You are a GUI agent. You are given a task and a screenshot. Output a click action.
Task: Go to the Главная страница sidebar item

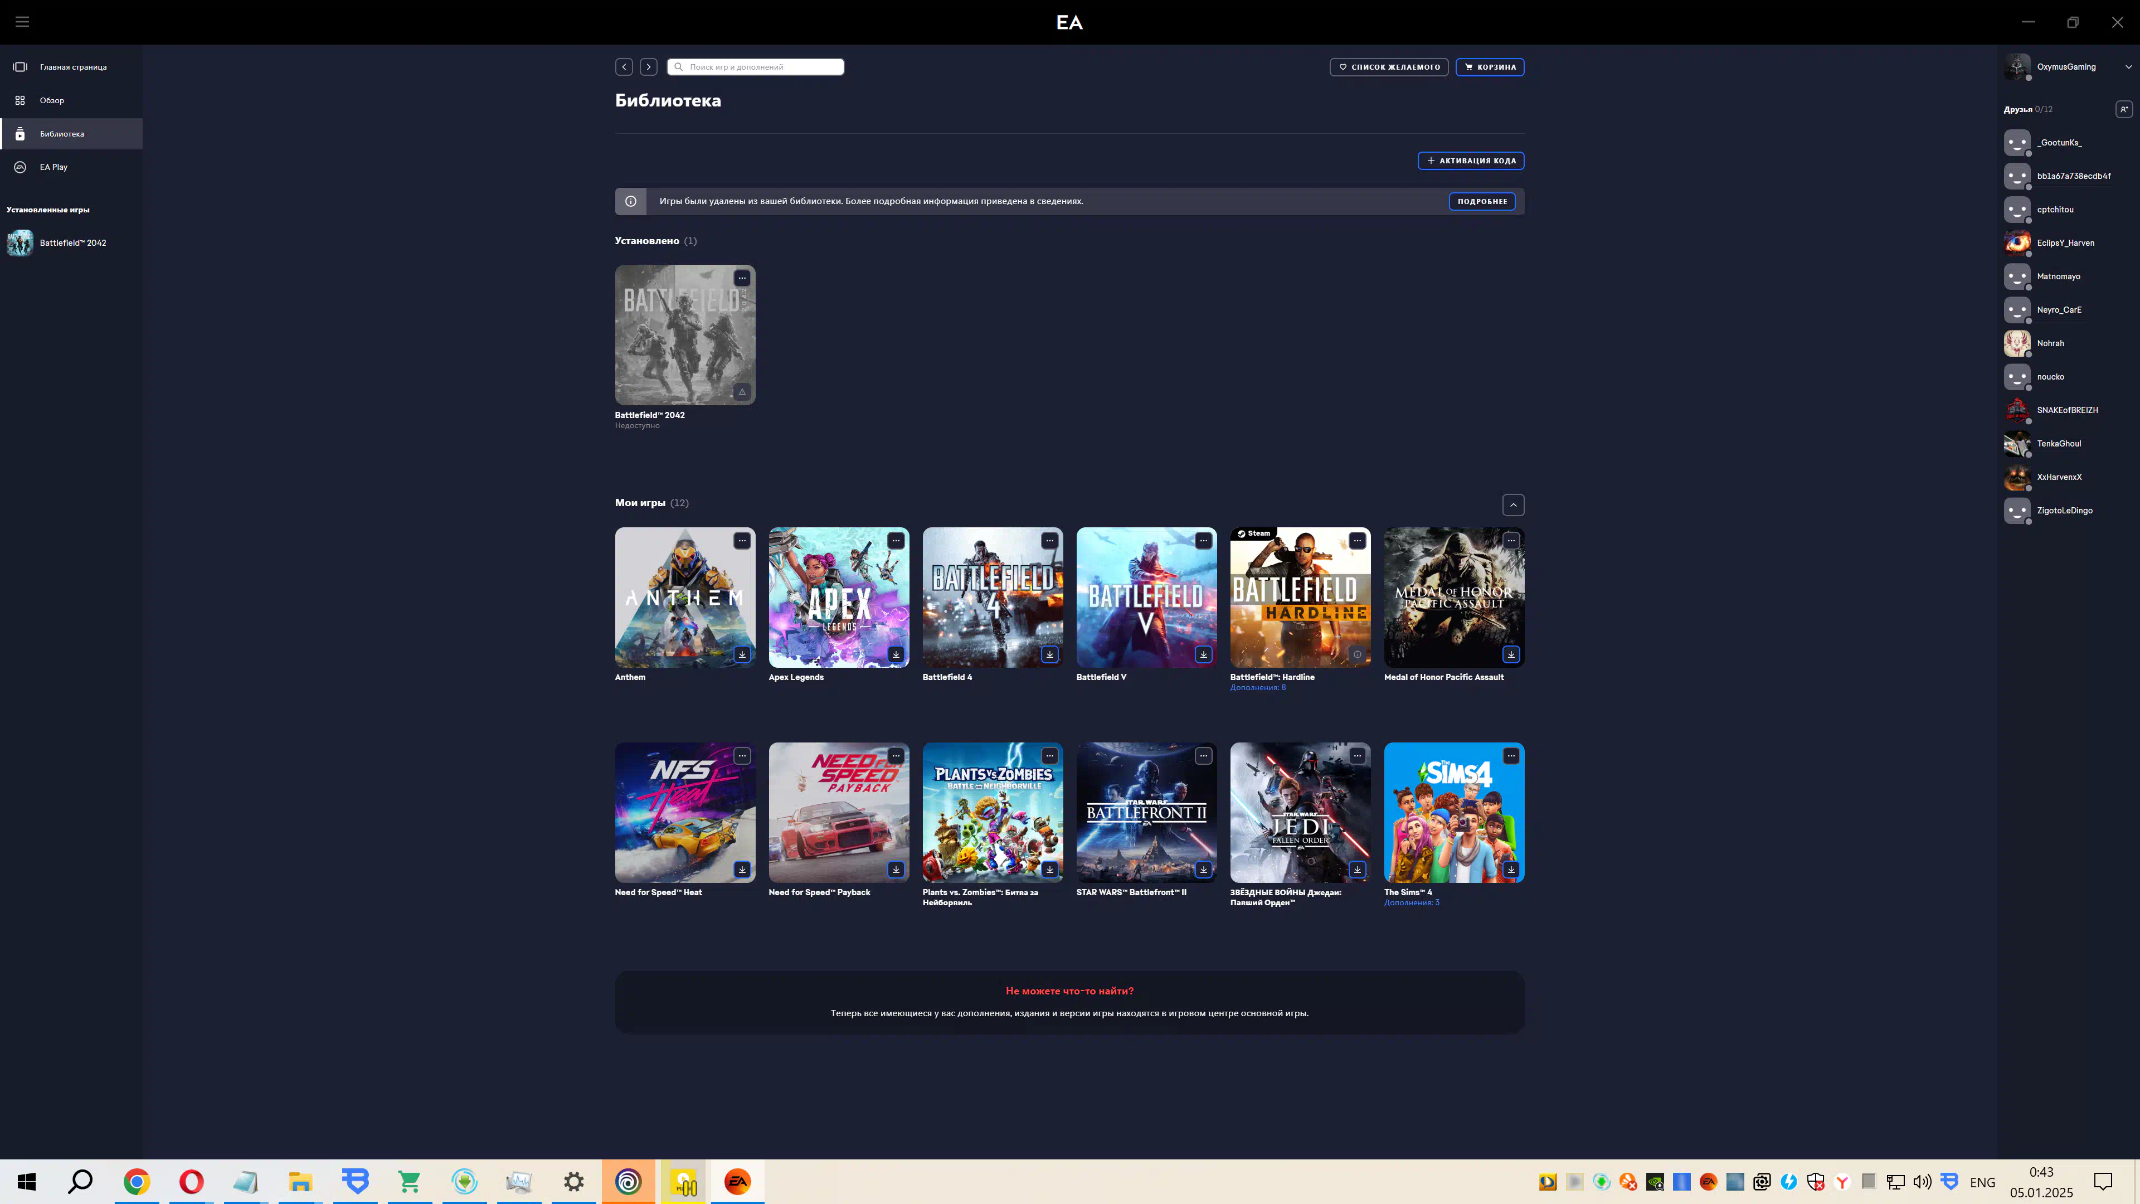pos(71,66)
